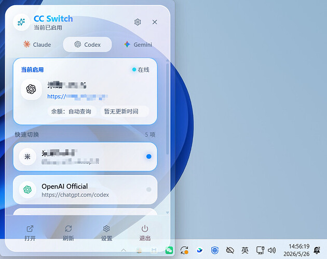The image size is (327, 259).
Task: Toggle the 英 input method indicator
Action: [245, 250]
